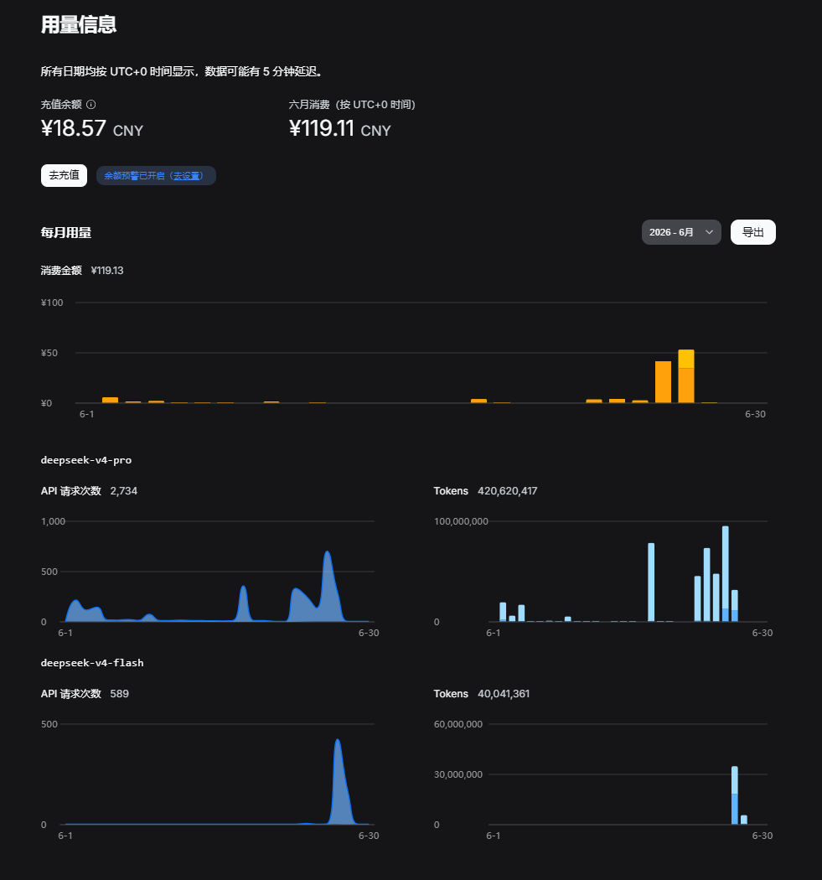822x880 pixels.
Task: Click the 去充值 recharge button
Action: tap(64, 176)
